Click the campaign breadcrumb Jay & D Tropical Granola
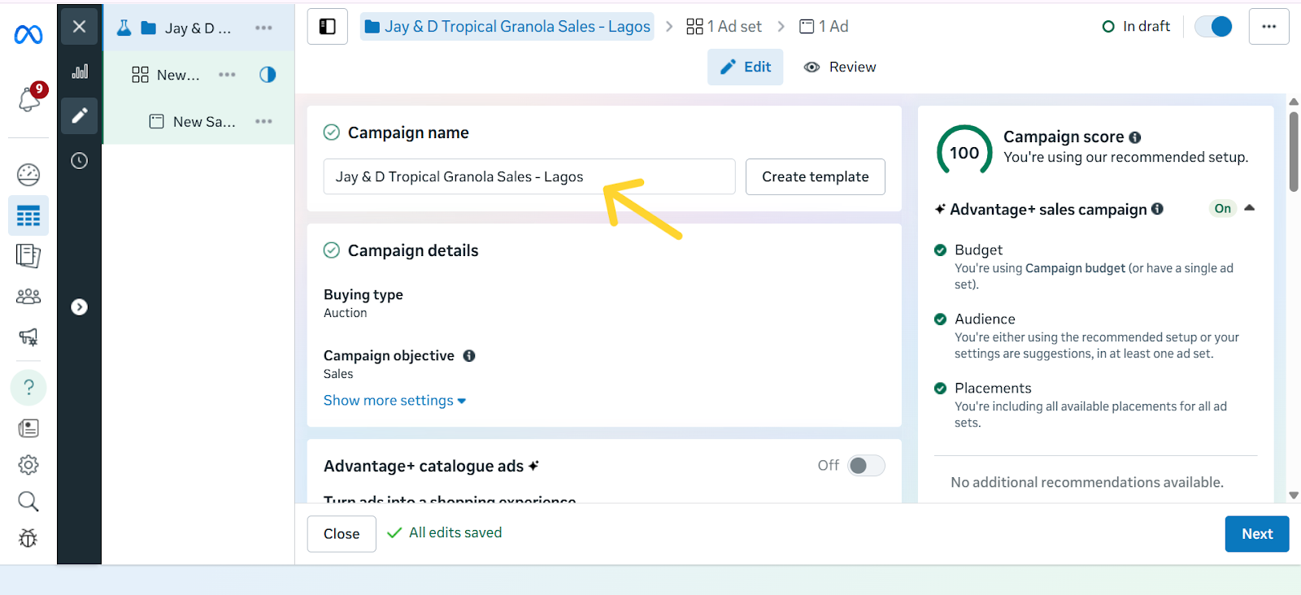This screenshot has width=1301, height=595. (x=507, y=27)
